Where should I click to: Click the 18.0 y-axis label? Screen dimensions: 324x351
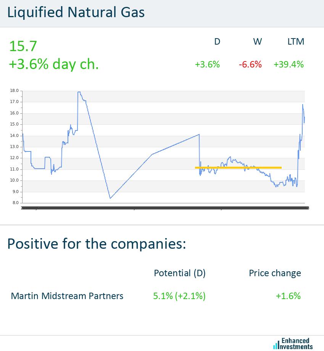(x=14, y=91)
